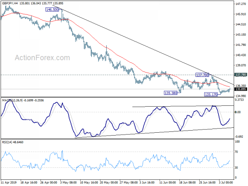Click the 3 Jul 00:00 date label
This screenshot has width=248, height=186.
[x=226, y=182]
